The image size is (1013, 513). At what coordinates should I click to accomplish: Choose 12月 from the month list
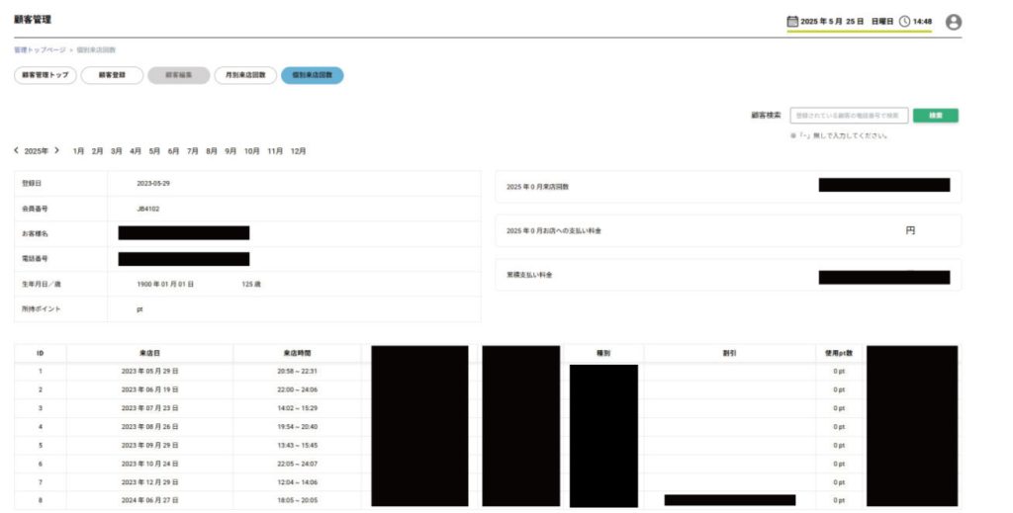298,151
